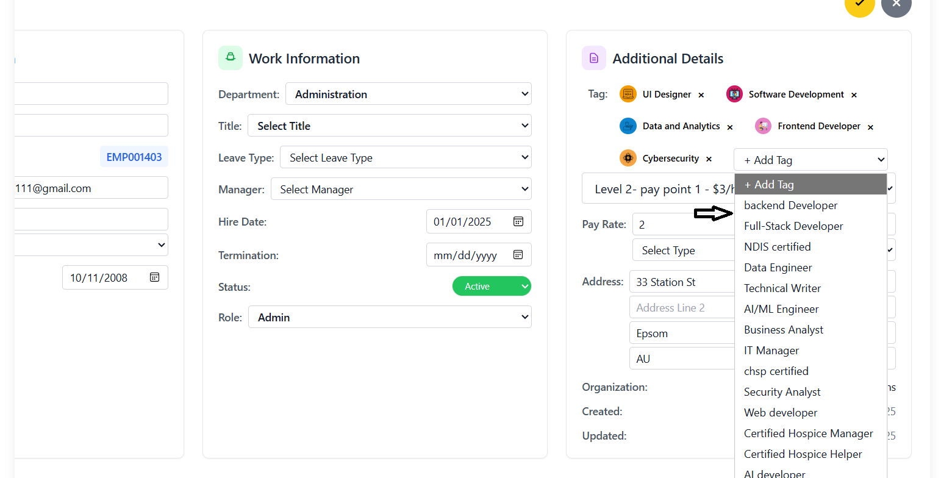Click the Additional Details document icon
Image resolution: width=941 pixels, height=478 pixels.
594,59
